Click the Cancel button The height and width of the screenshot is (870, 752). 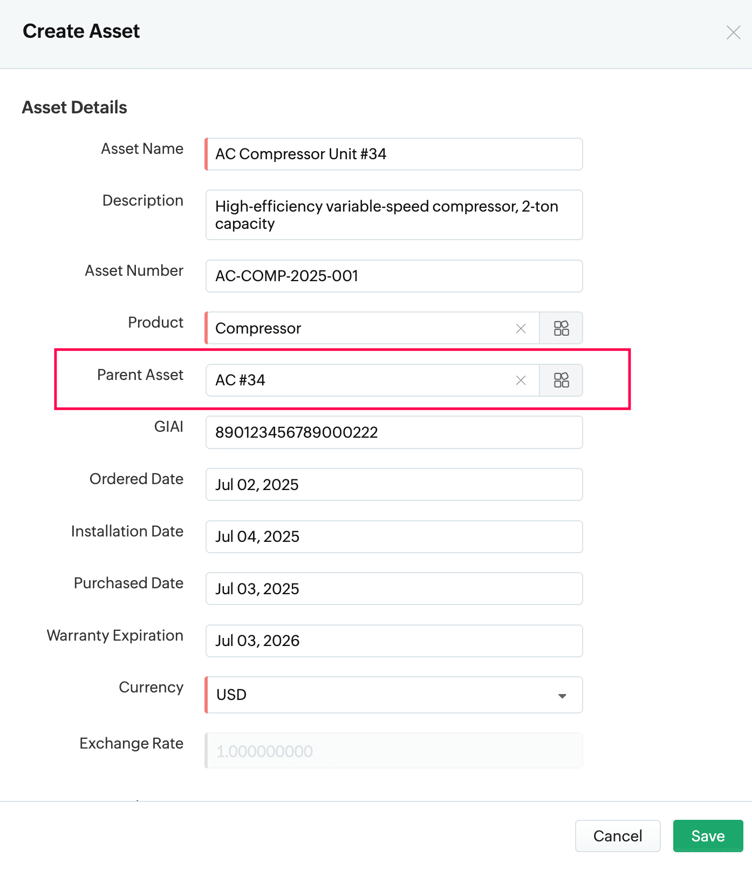point(618,836)
